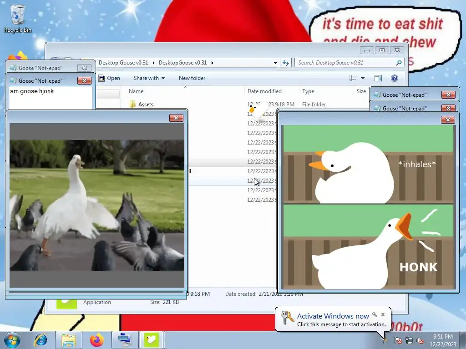466x349 pixels.
Task: Expand the view options dropdown arrow
Action: pos(363,78)
